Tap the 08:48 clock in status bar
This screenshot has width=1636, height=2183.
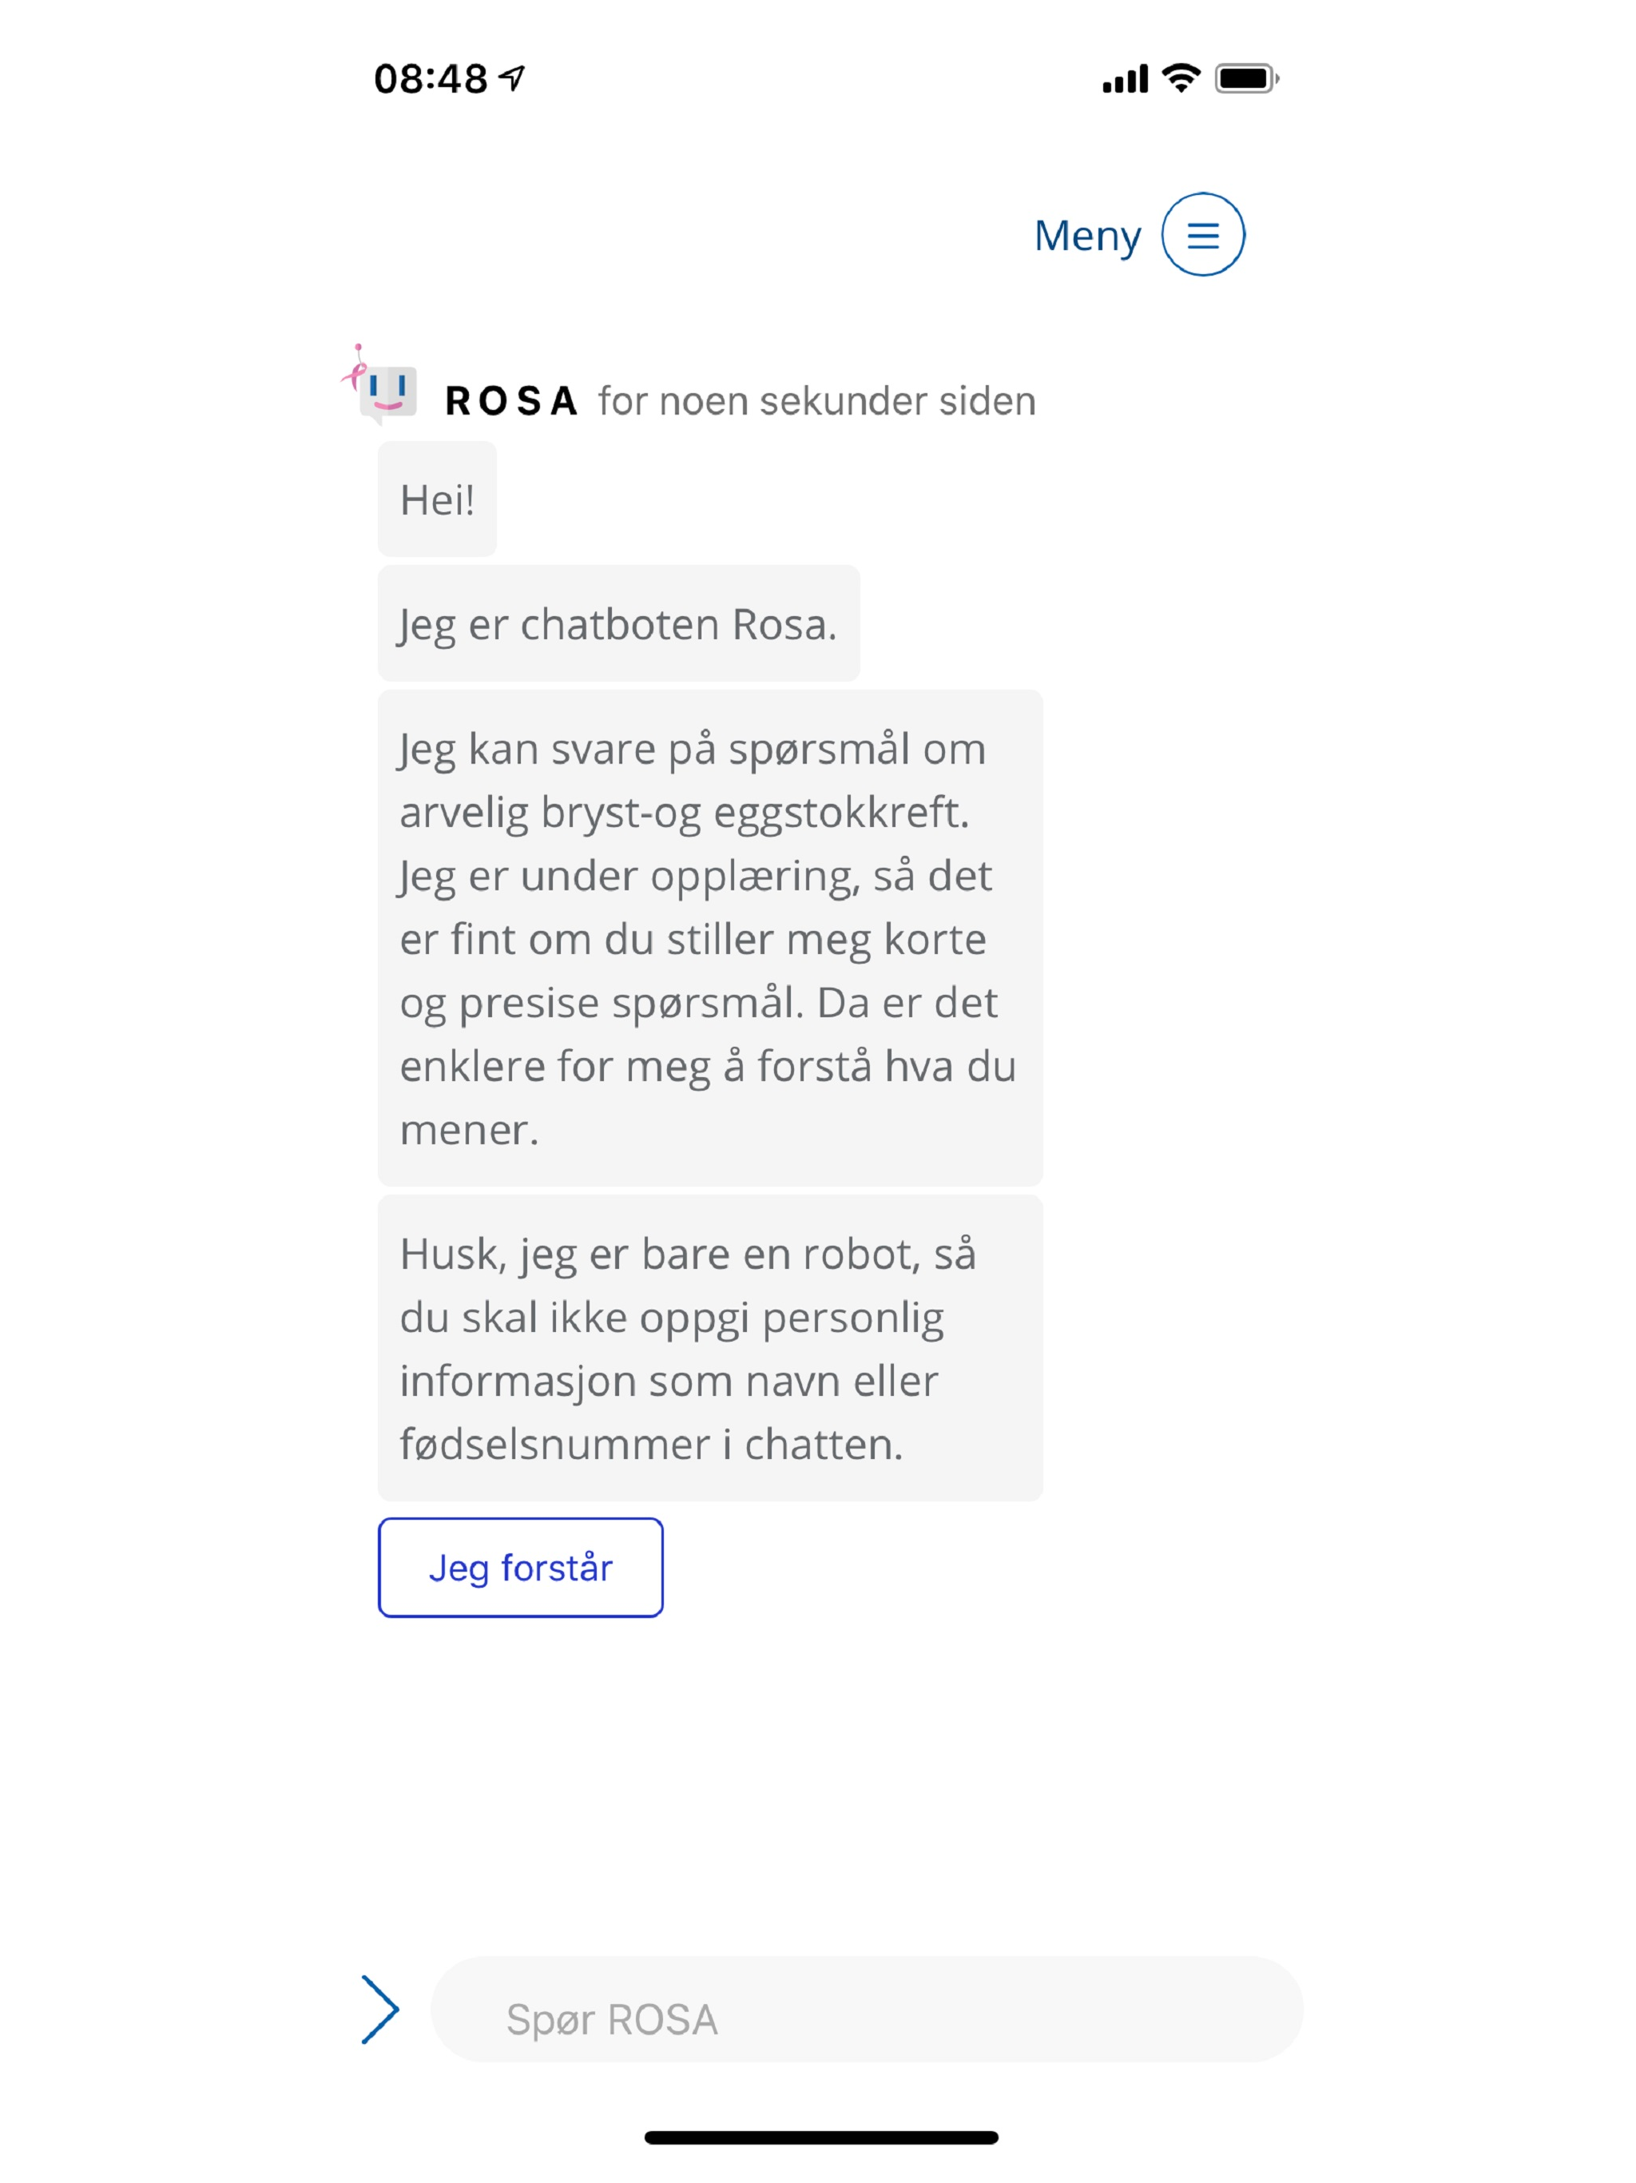pos(431,79)
